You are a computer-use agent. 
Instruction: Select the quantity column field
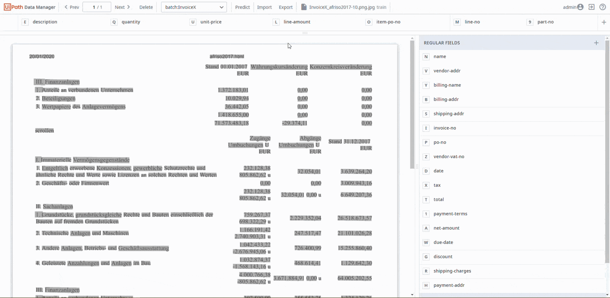131,22
